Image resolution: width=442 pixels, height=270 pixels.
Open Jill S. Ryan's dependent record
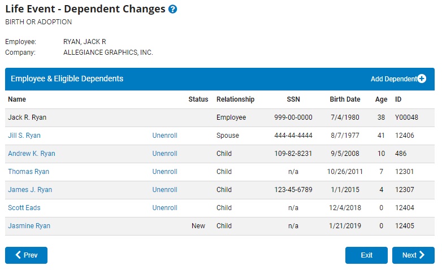[x=24, y=136]
